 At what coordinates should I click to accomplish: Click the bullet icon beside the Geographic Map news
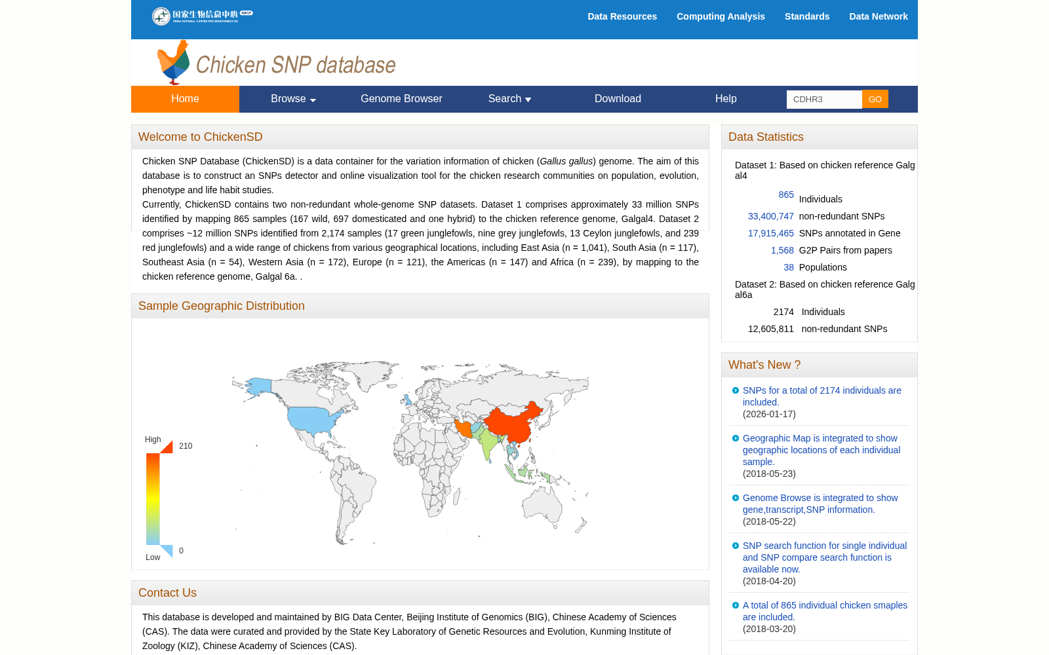[x=736, y=438]
